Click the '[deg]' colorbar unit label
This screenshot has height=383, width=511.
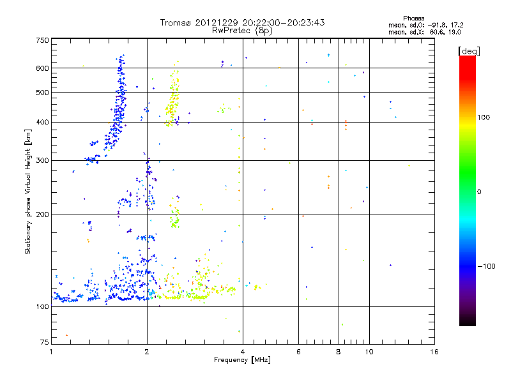(x=469, y=51)
